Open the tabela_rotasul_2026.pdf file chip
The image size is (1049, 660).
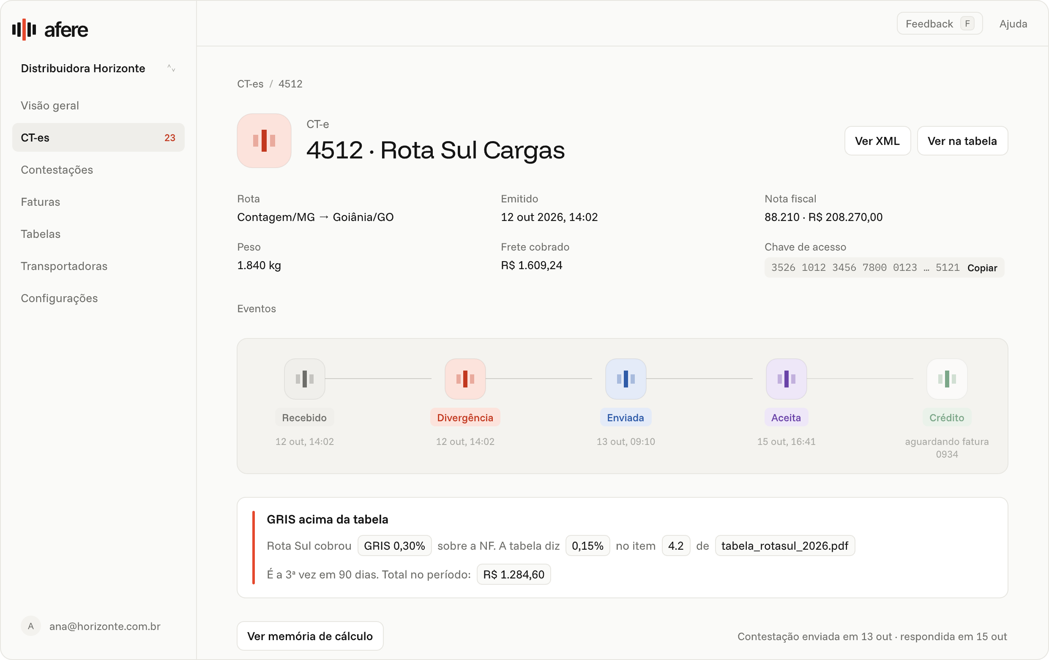coord(785,546)
